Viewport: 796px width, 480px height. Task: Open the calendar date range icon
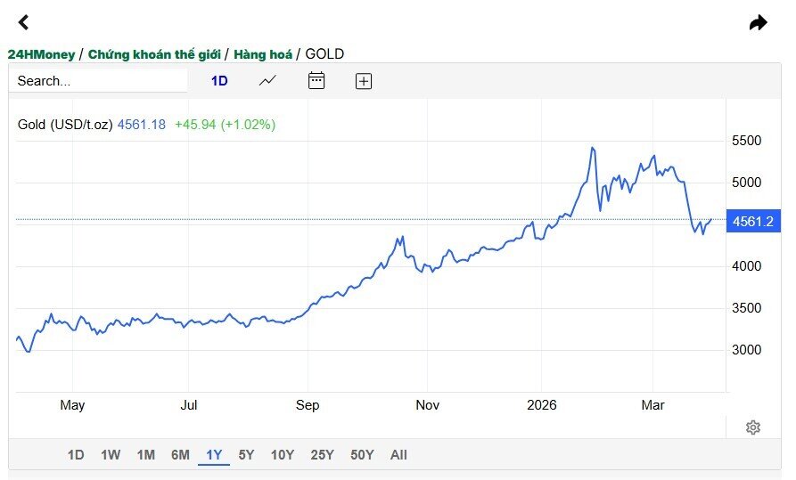[316, 81]
